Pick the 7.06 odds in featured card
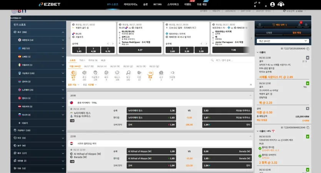 point(231,50)
